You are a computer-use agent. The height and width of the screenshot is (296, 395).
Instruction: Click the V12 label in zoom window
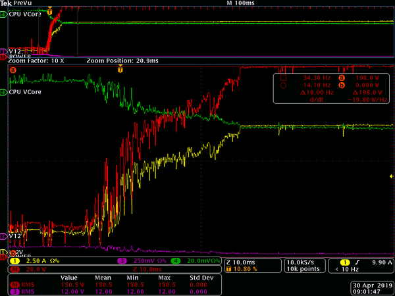[x=15, y=236]
